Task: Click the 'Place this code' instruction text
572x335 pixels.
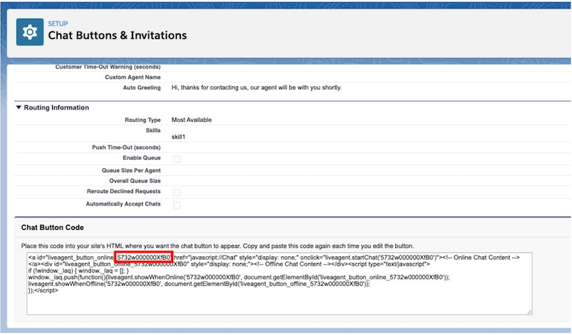Action: click(x=218, y=246)
